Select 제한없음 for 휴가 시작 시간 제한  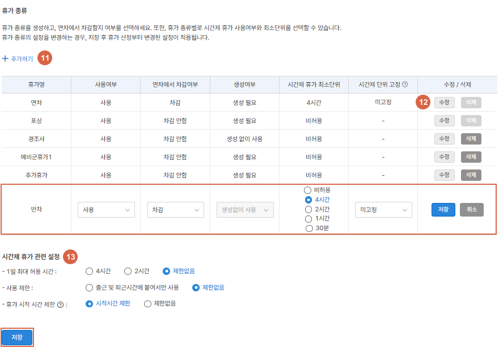148,304
